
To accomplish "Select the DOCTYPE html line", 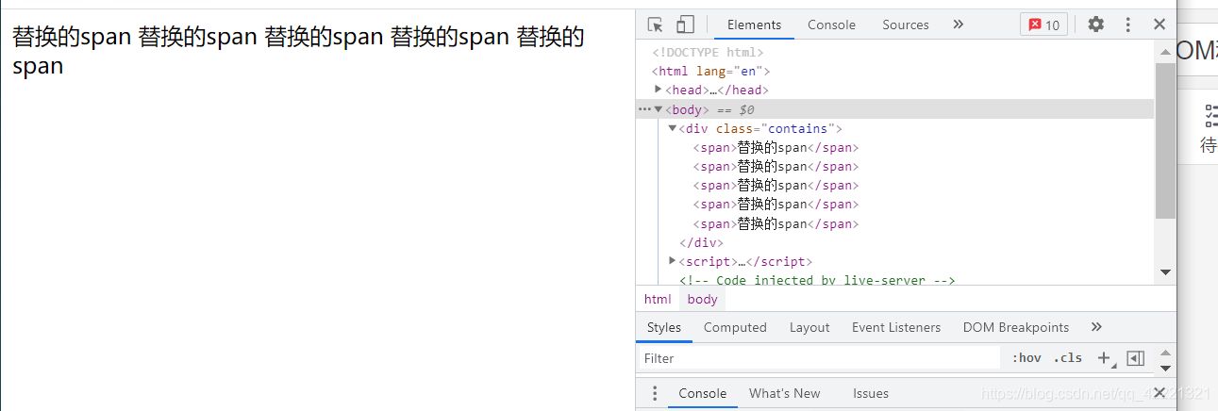I will coord(708,52).
